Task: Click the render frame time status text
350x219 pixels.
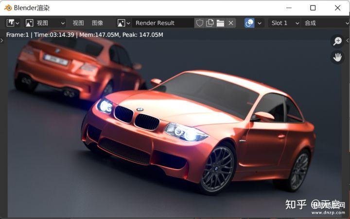Action: (x=85, y=35)
